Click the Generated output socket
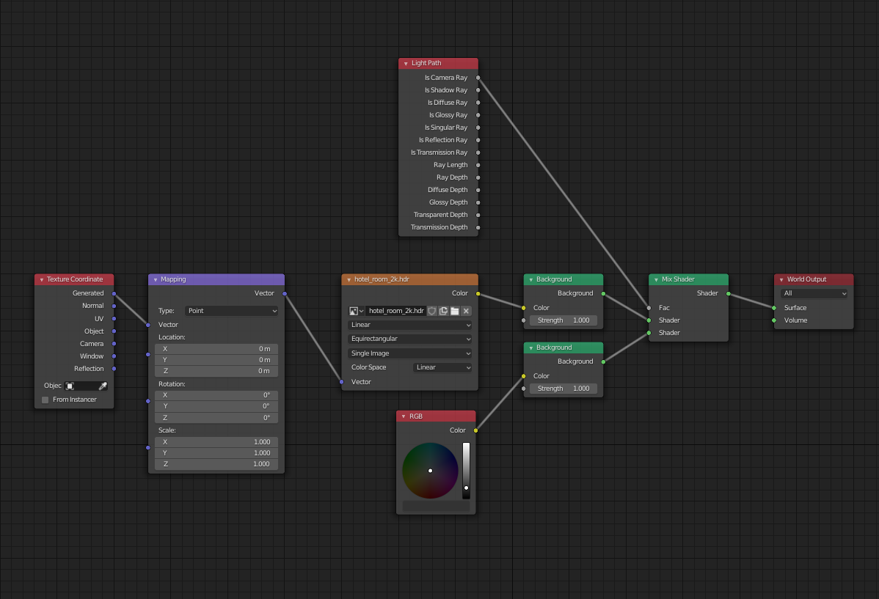The image size is (879, 599). (x=114, y=293)
